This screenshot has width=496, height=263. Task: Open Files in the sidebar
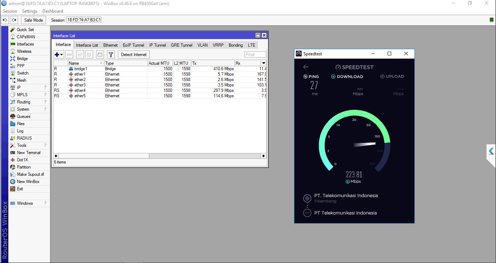coord(21,124)
